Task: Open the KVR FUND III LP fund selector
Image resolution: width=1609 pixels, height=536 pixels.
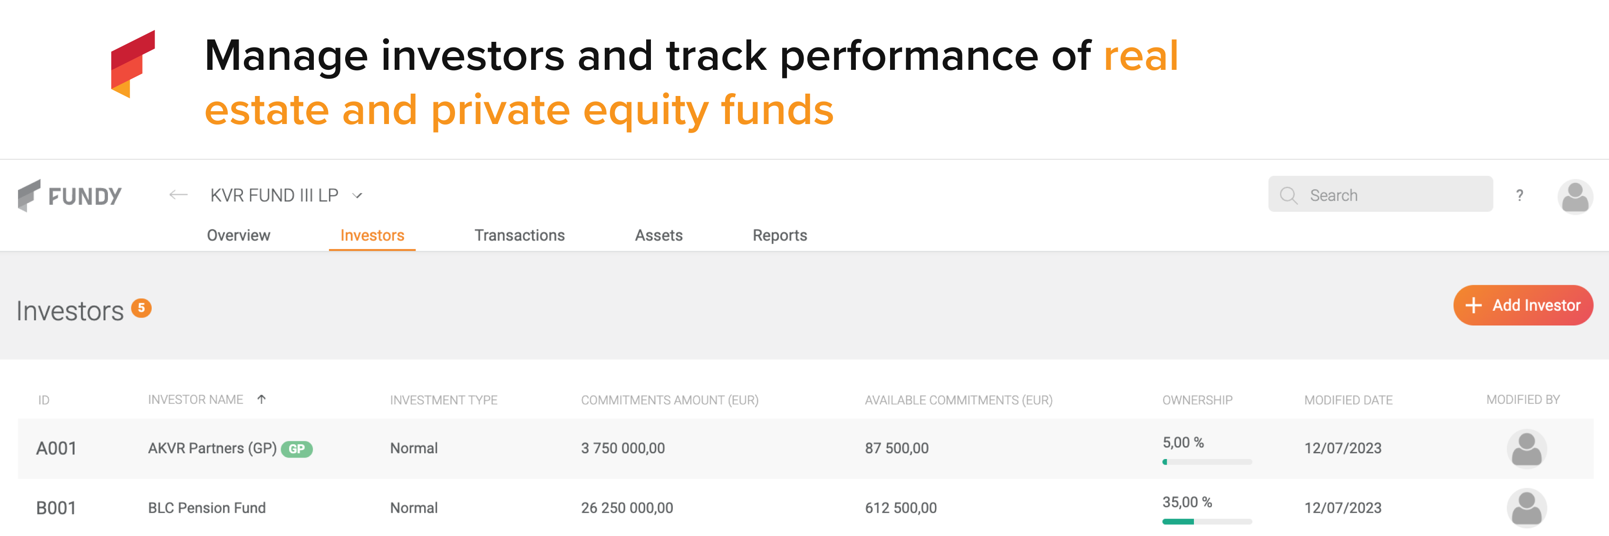Action: tap(273, 195)
